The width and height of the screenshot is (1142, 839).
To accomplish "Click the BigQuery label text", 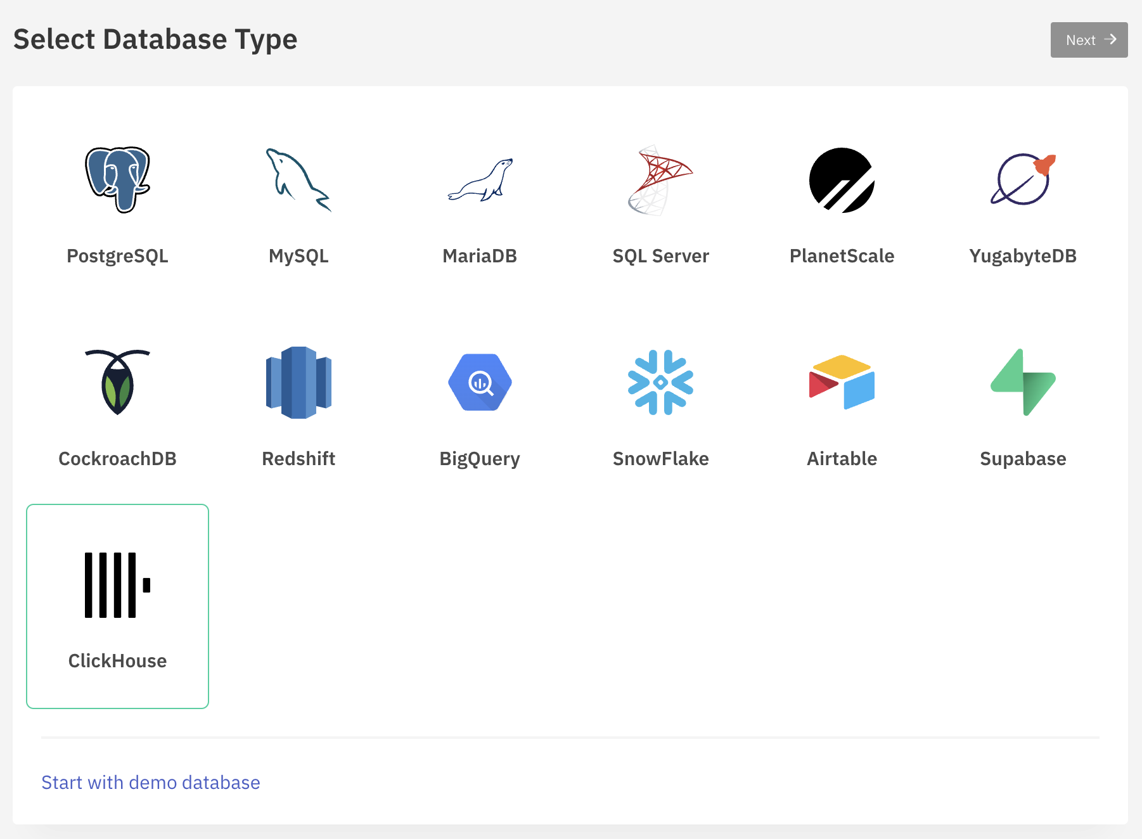I will click(480, 459).
